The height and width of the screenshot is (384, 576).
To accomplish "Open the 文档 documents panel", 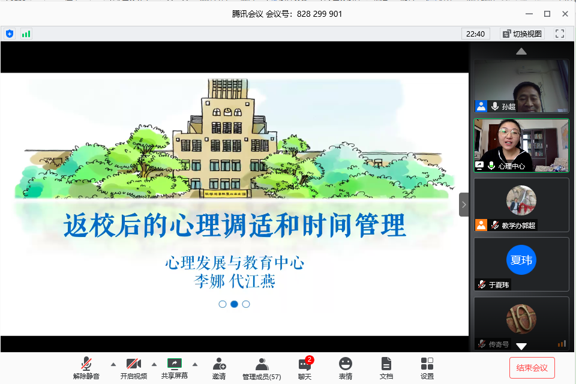I will (x=386, y=367).
